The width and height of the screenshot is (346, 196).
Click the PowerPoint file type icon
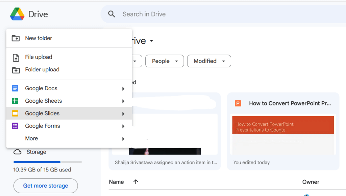(238, 103)
